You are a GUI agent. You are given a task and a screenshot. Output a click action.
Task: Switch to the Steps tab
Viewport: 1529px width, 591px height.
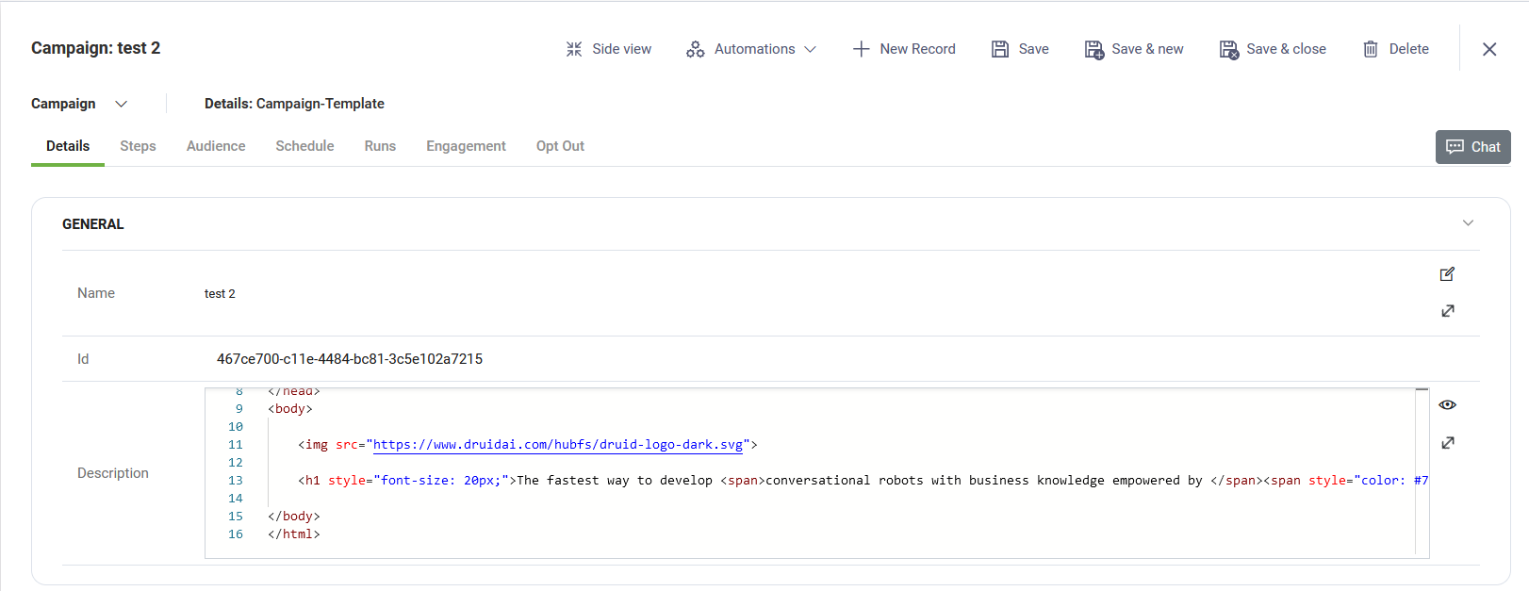[x=138, y=146]
